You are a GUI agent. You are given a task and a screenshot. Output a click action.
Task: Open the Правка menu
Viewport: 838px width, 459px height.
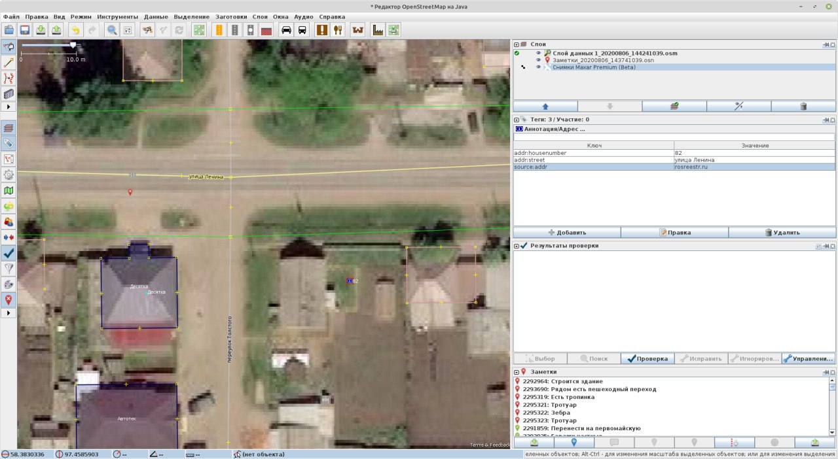(x=37, y=16)
